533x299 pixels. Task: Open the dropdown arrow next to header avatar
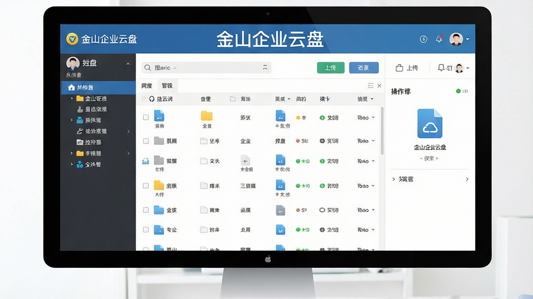[468, 39]
